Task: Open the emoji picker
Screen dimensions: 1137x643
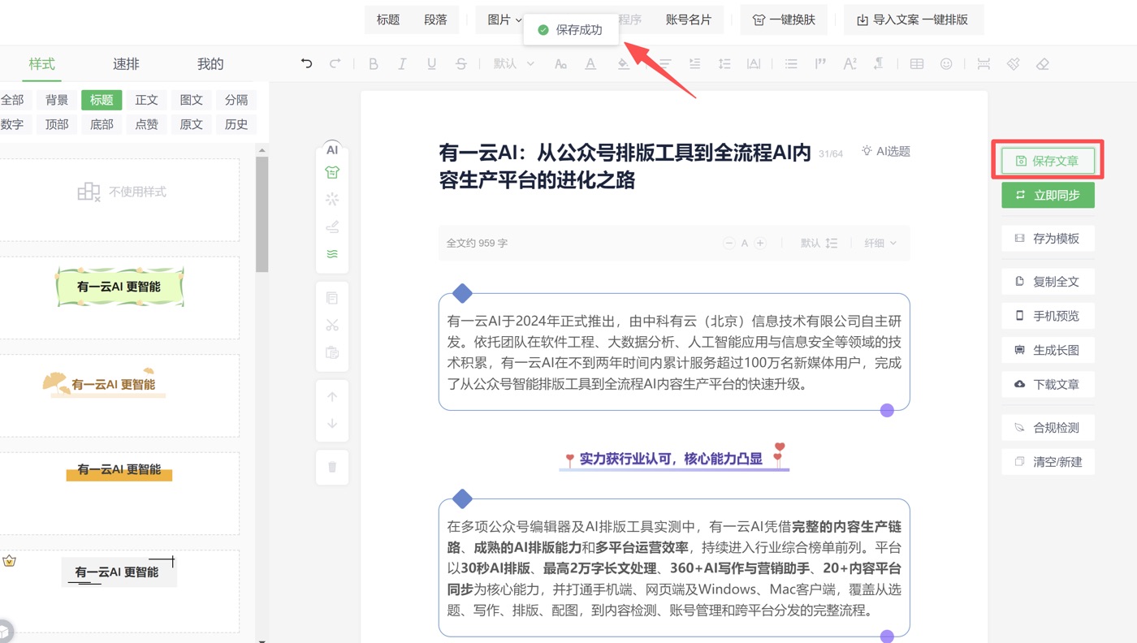Action: click(x=946, y=63)
